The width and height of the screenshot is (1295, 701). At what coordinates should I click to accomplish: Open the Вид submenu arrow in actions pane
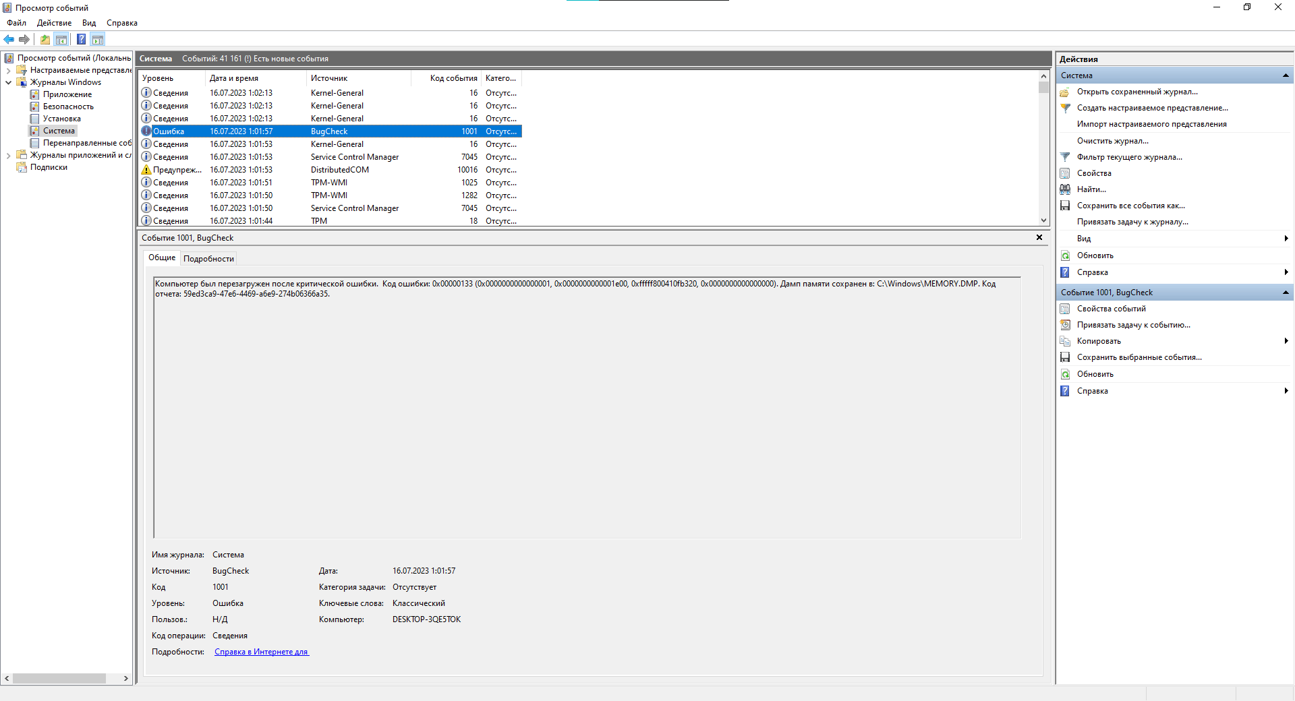(x=1286, y=239)
